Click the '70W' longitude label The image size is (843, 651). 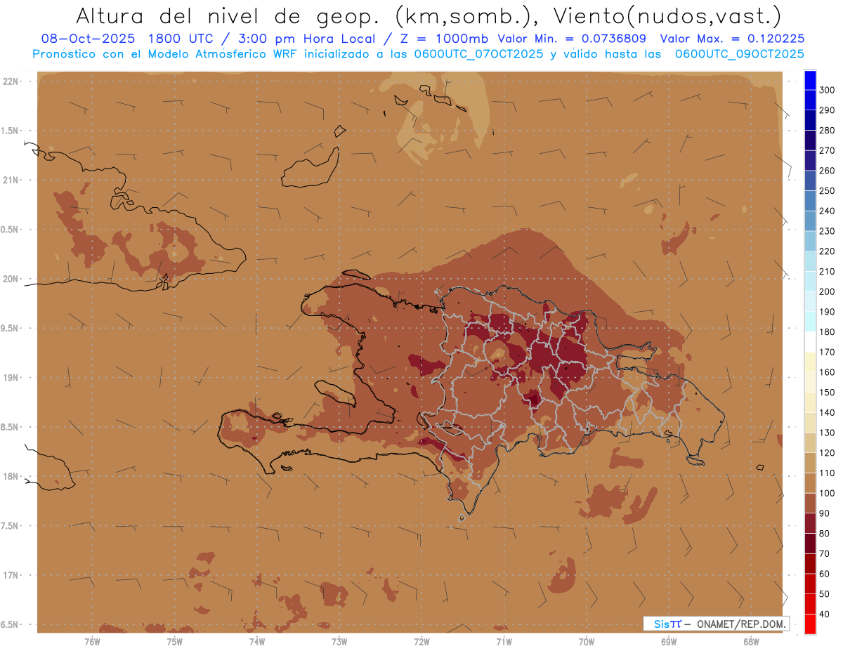(x=587, y=641)
